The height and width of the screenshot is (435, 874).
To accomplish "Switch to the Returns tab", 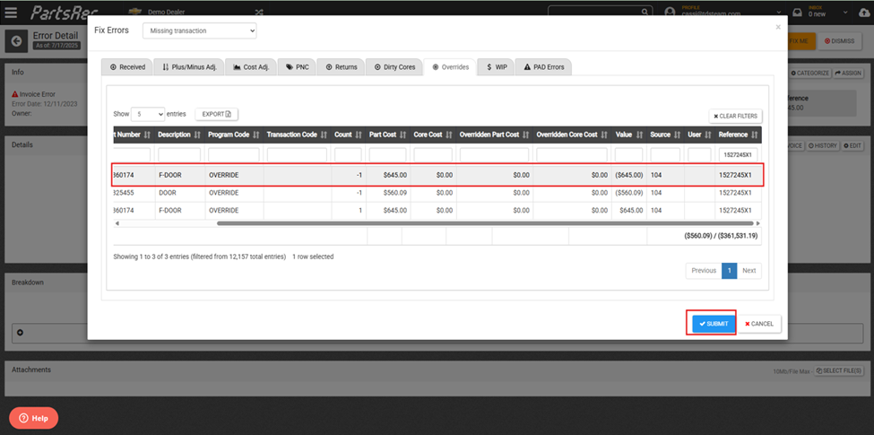I will [342, 67].
